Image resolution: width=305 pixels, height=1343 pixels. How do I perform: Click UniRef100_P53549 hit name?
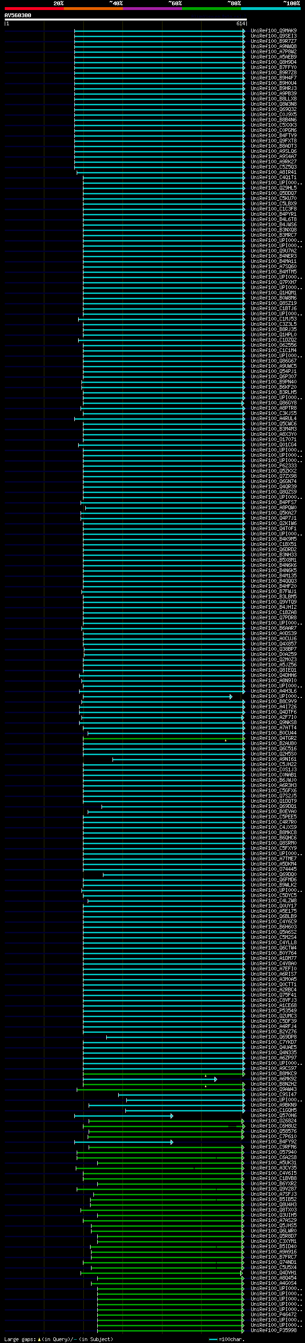point(274,1011)
